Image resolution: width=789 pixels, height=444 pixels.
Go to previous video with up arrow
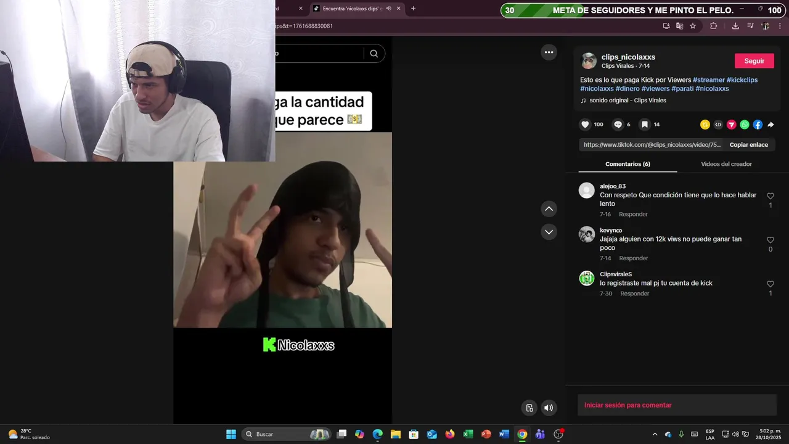549,209
